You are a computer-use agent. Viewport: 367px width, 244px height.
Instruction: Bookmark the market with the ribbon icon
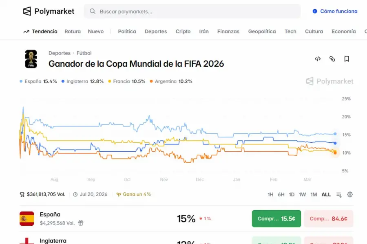point(347,59)
